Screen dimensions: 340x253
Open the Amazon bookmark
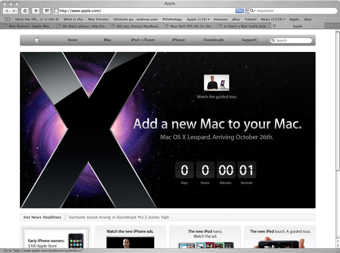(x=221, y=19)
